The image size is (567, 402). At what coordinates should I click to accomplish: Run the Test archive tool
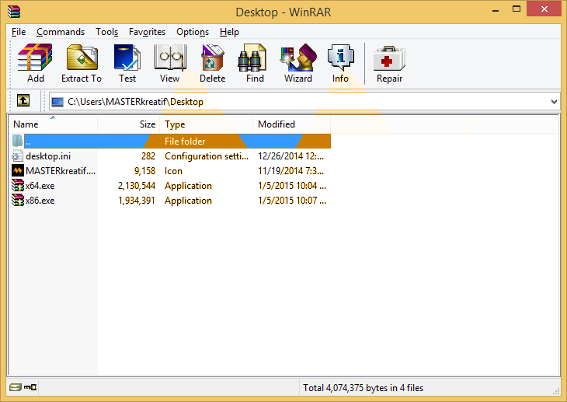[x=127, y=63]
